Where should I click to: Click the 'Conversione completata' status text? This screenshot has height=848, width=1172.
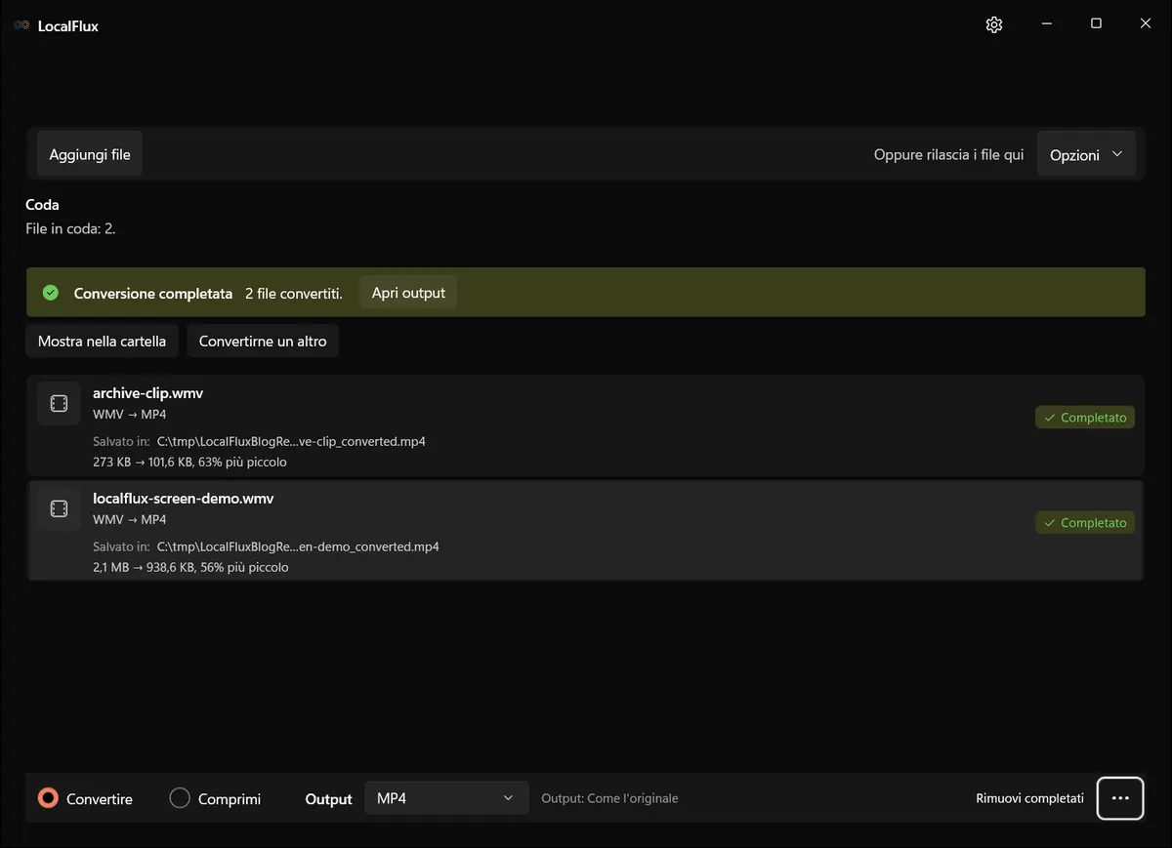pyautogui.click(x=153, y=294)
